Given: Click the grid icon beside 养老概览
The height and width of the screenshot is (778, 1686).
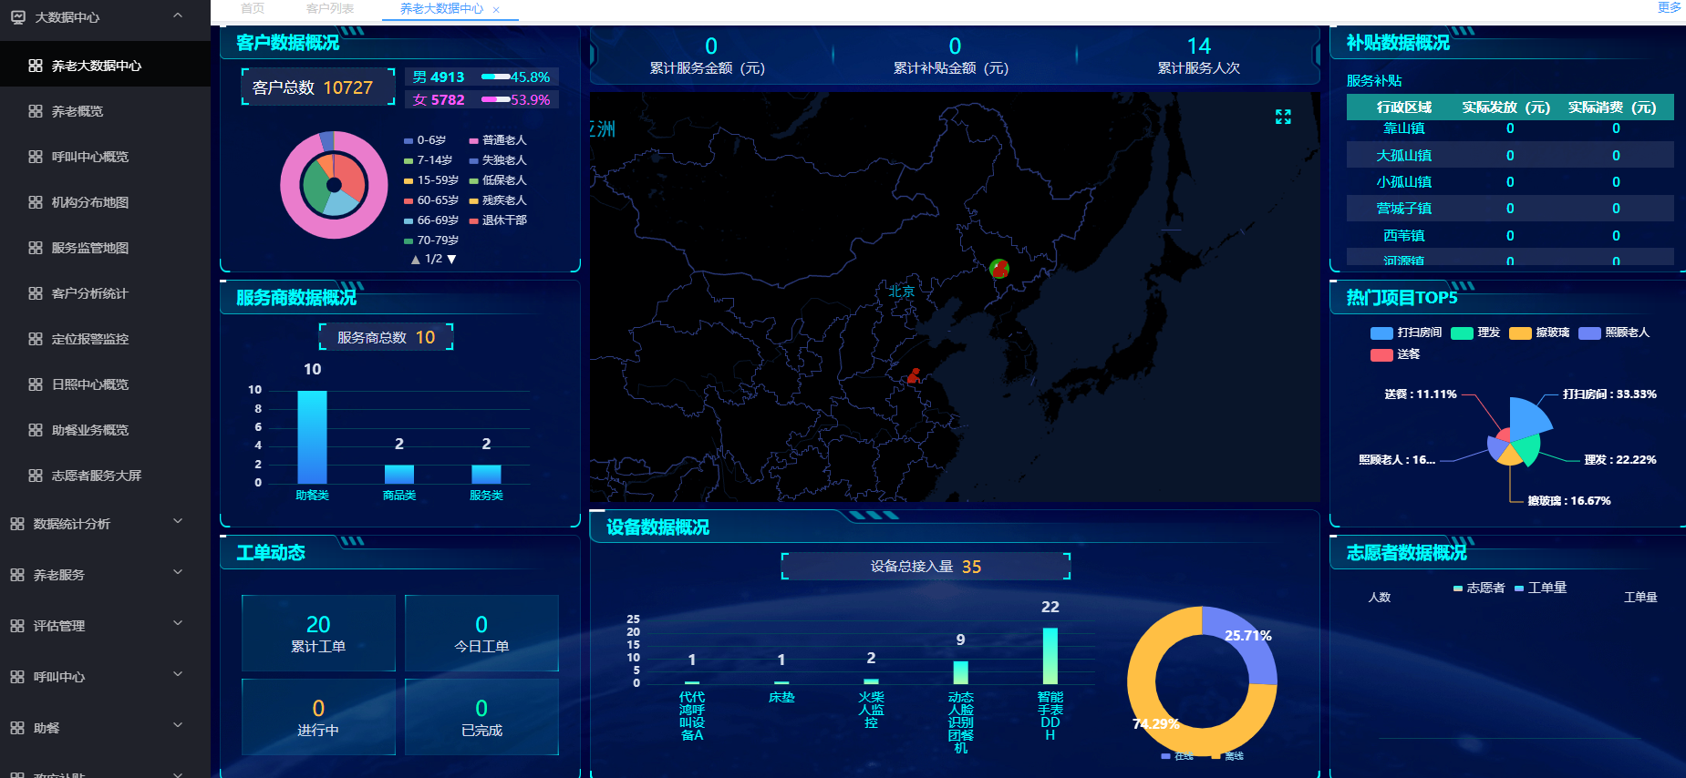Looking at the screenshot, I should coord(36,111).
